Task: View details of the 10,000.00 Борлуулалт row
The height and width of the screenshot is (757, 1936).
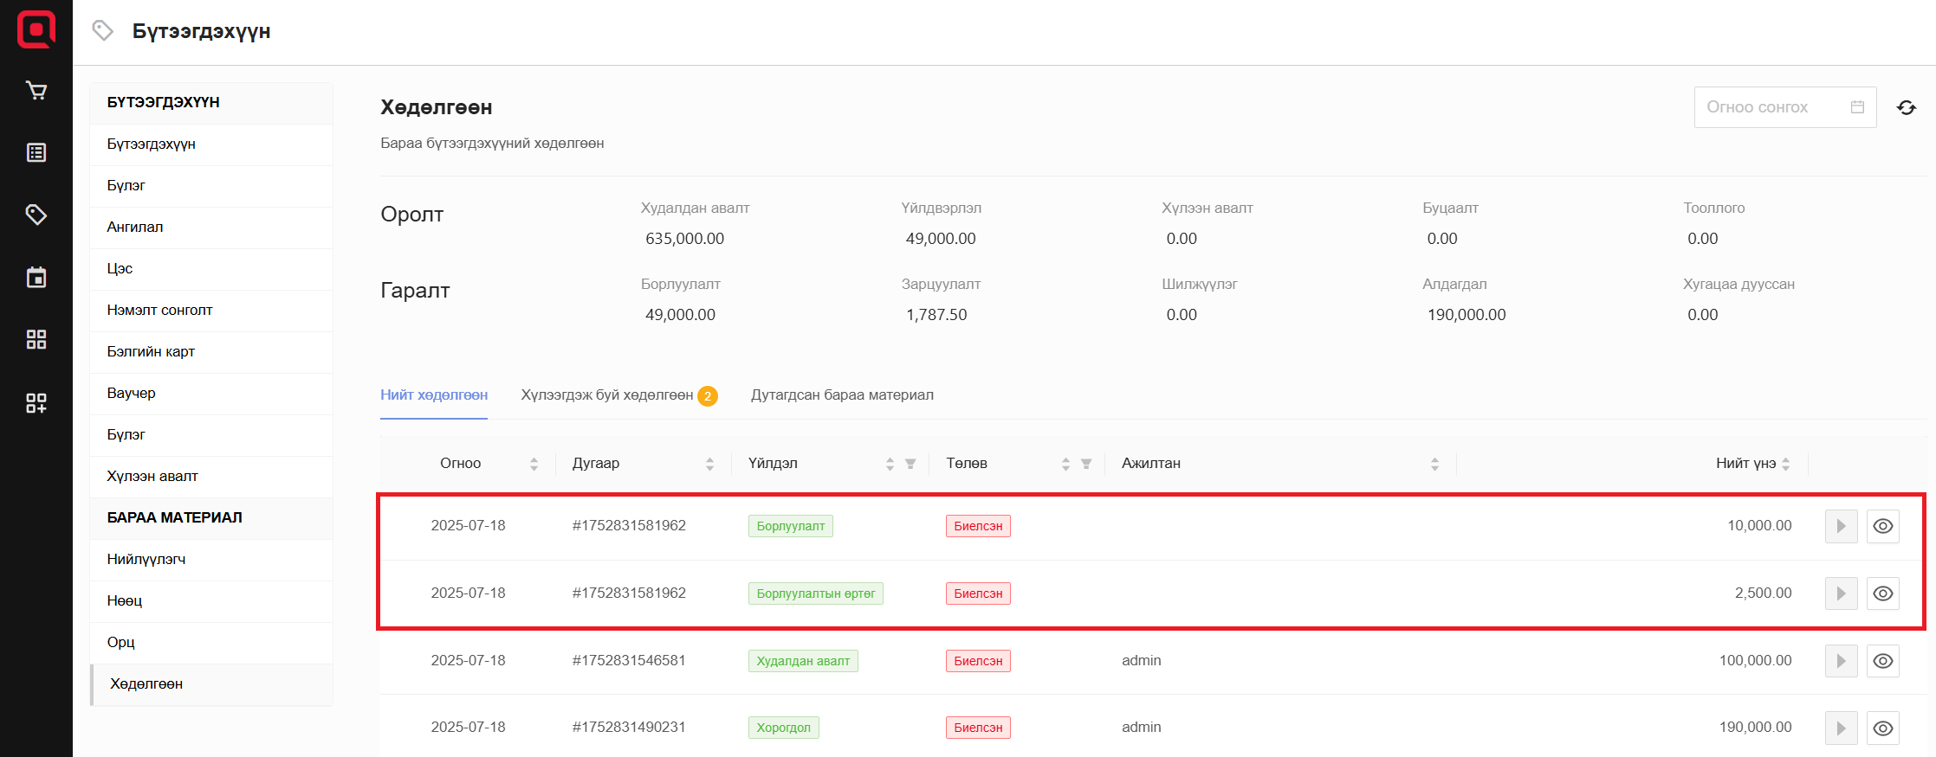Action: pos(1882,526)
